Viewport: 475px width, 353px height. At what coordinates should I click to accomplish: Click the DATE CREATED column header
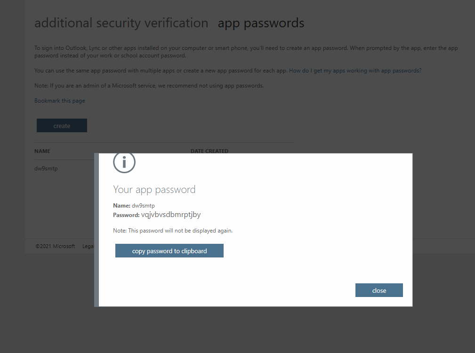209,151
